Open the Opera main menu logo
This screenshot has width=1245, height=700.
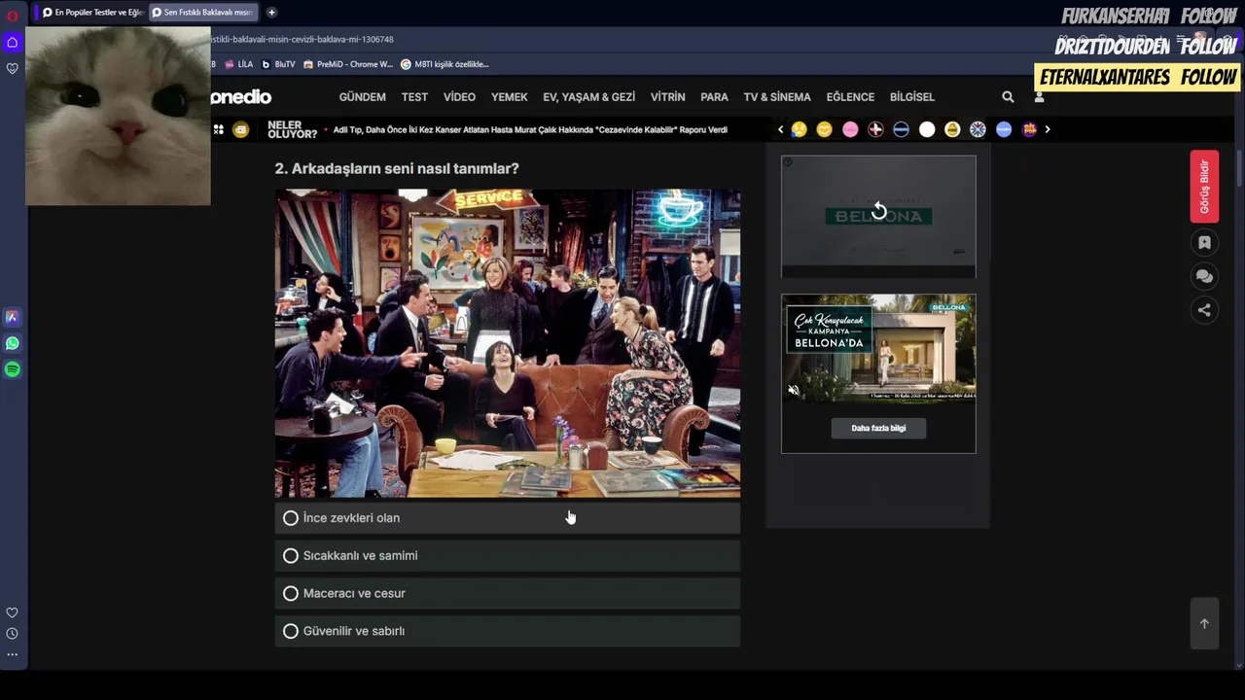pyautogui.click(x=13, y=16)
